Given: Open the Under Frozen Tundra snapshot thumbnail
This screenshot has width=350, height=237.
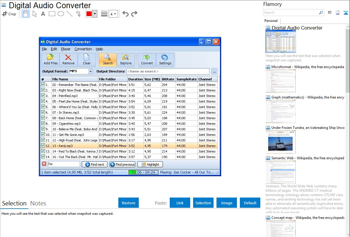Looking at the screenshot, I should [280, 142].
